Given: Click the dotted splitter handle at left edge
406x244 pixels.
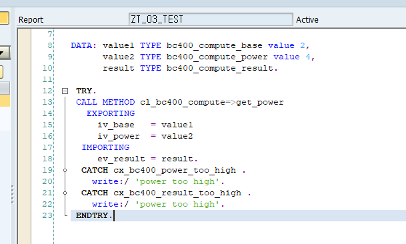Looking at the screenshot, I should [12, 194].
